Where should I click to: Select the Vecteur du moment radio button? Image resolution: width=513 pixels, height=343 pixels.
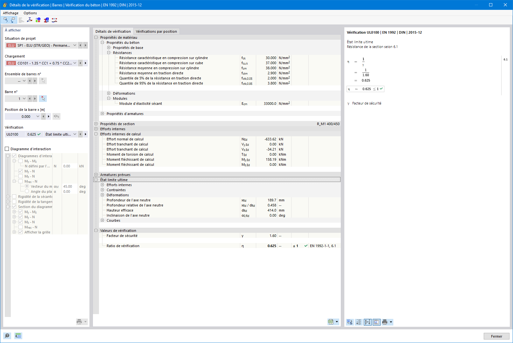click(x=27, y=186)
